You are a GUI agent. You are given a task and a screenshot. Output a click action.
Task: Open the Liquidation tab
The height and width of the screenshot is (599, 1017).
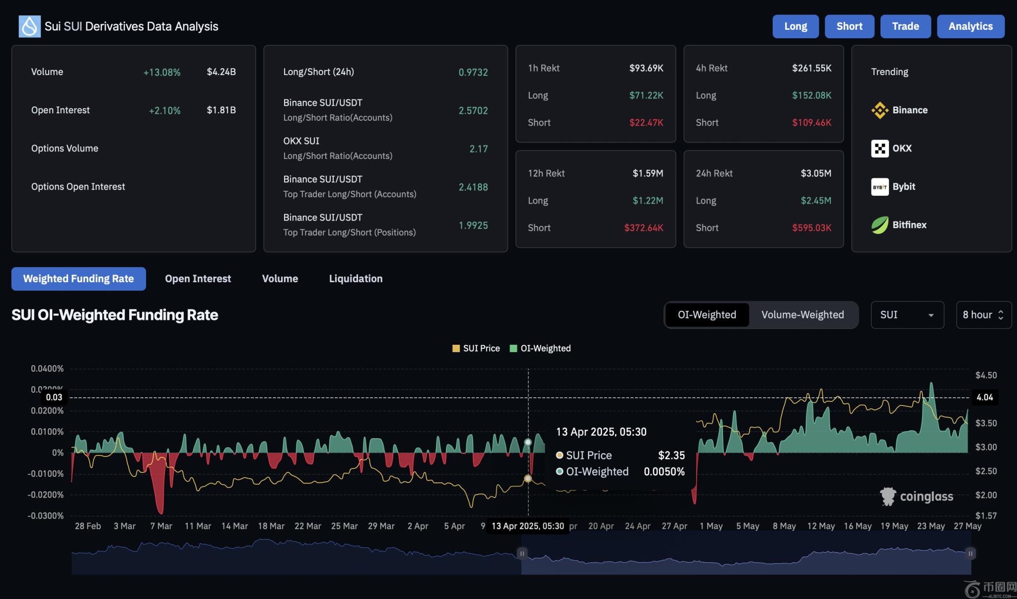tap(356, 279)
